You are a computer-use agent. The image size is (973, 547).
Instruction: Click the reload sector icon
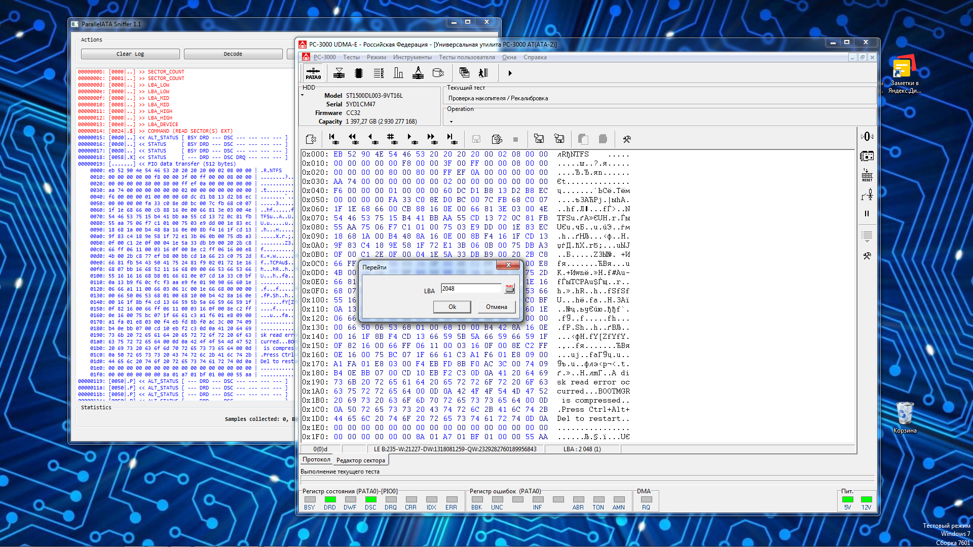(x=497, y=139)
